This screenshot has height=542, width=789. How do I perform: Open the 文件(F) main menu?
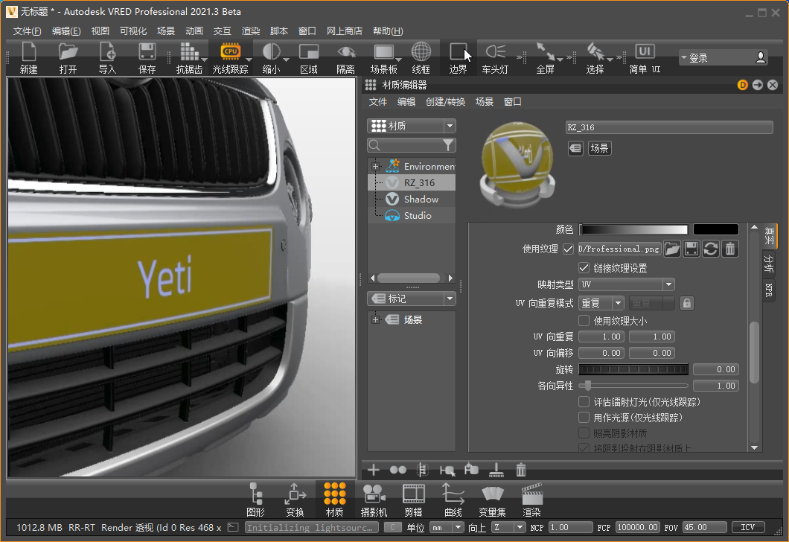click(x=28, y=31)
